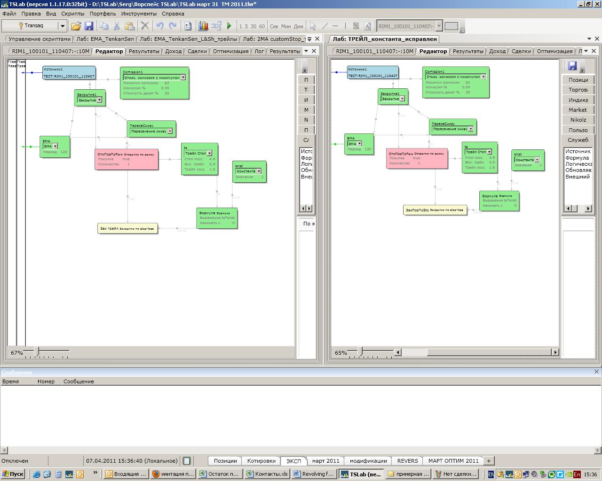602x481 pixels.
Task: Click the Nikolz category button
Action: [578, 120]
